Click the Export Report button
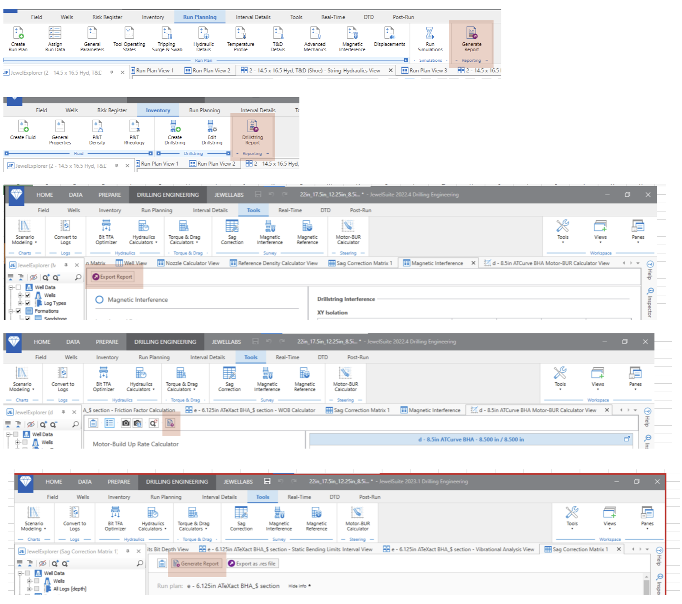 [112, 277]
